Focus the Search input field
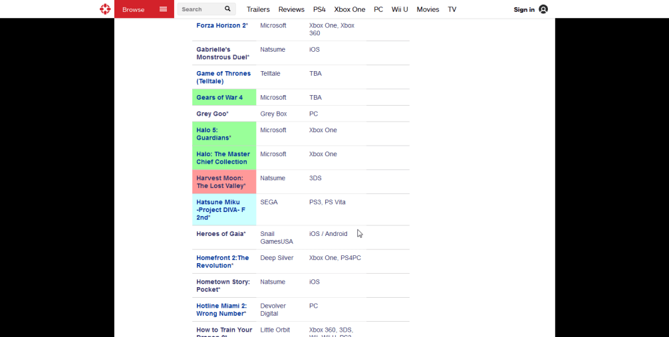 pyautogui.click(x=200, y=9)
